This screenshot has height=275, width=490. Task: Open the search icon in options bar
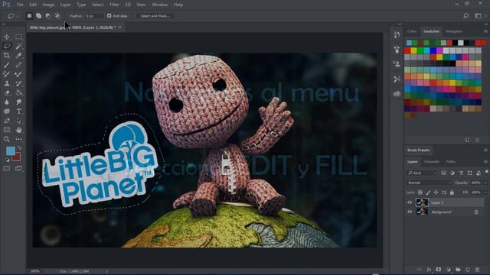point(466,15)
